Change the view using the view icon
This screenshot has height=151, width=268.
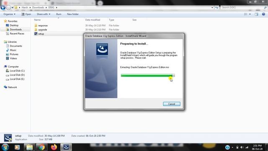pyautogui.click(x=246, y=14)
